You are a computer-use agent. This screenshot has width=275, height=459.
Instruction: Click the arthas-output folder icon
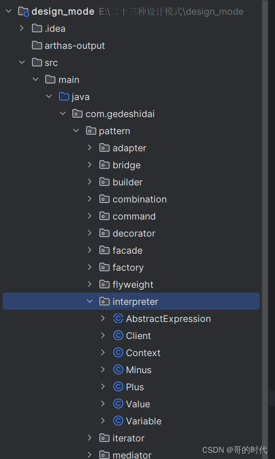coord(37,45)
